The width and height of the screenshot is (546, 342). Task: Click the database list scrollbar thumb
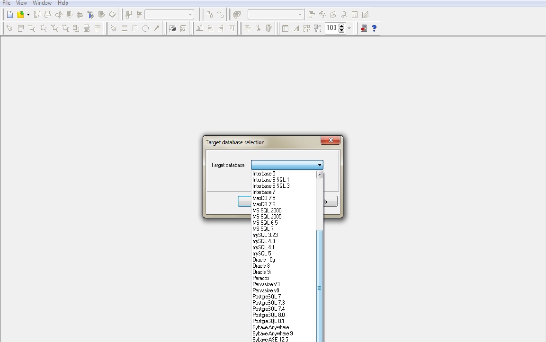pos(319,288)
